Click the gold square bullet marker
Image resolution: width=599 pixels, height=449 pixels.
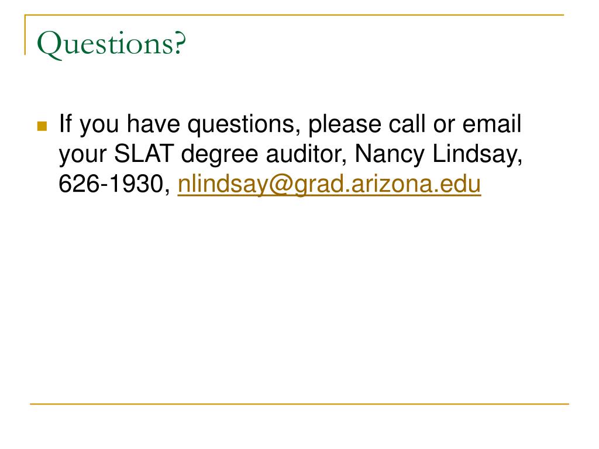click(42, 126)
